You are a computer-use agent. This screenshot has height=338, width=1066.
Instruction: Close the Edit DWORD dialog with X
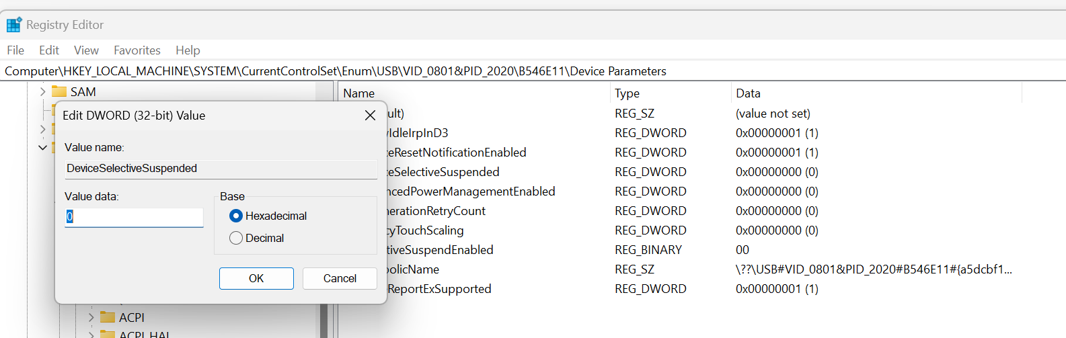tap(370, 116)
